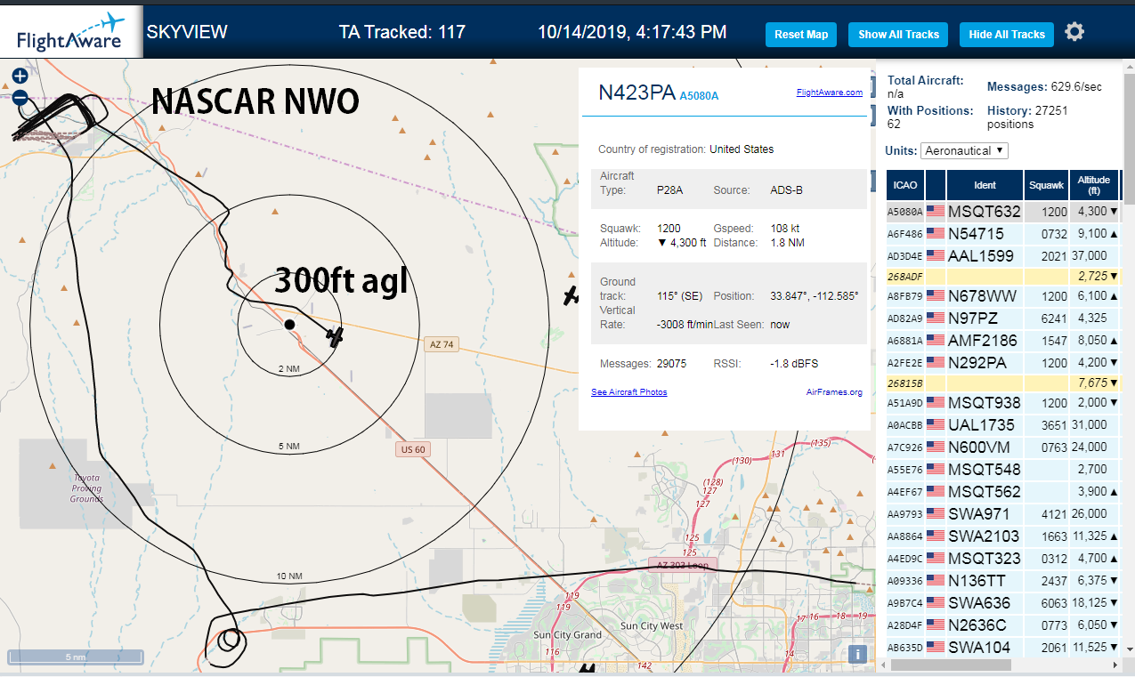This screenshot has width=1135, height=677.
Task: Click the US 60 road label
Action: [x=413, y=449]
